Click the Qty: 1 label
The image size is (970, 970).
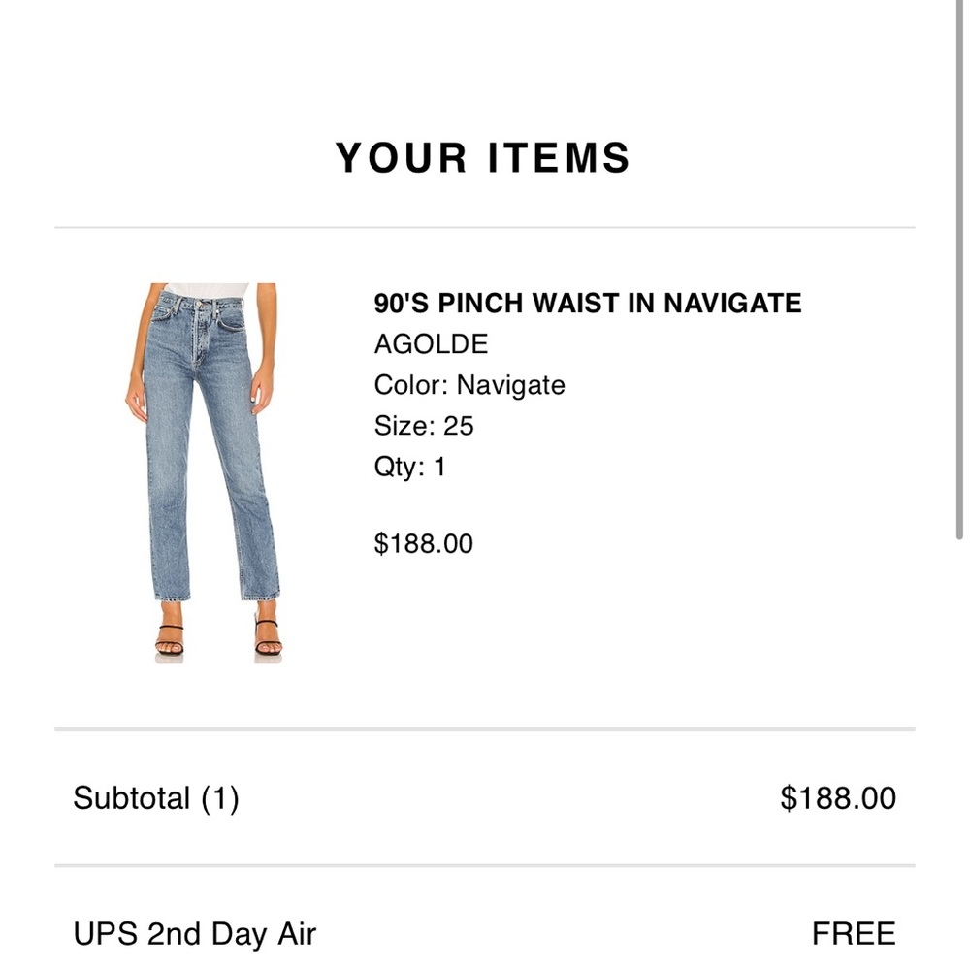409,467
